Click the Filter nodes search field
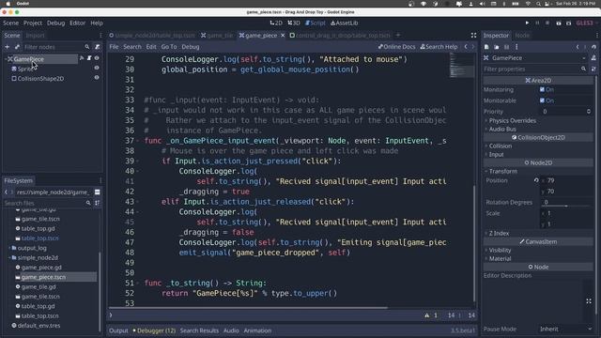 pyautogui.click(x=57, y=47)
